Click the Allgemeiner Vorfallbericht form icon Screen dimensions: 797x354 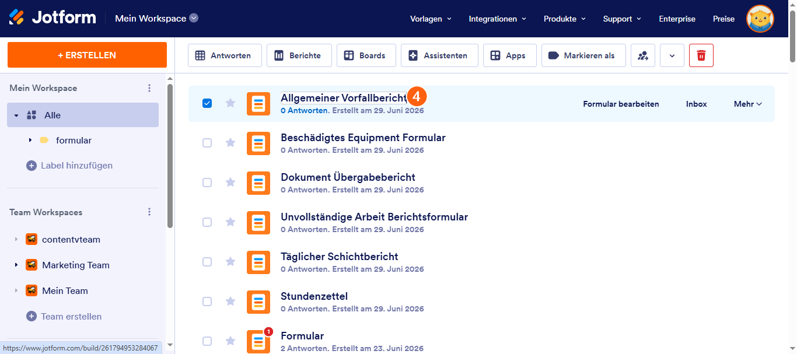pyautogui.click(x=258, y=104)
